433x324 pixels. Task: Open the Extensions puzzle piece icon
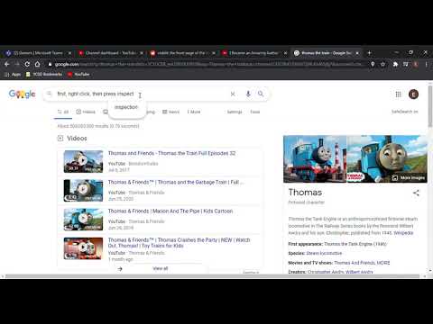[395, 64]
